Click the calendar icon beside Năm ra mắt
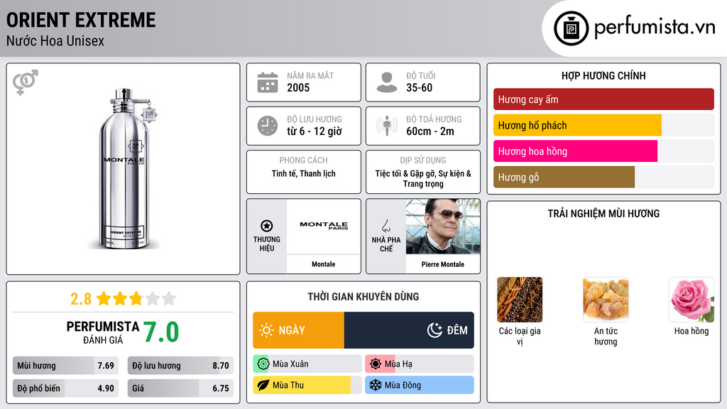 (268, 82)
